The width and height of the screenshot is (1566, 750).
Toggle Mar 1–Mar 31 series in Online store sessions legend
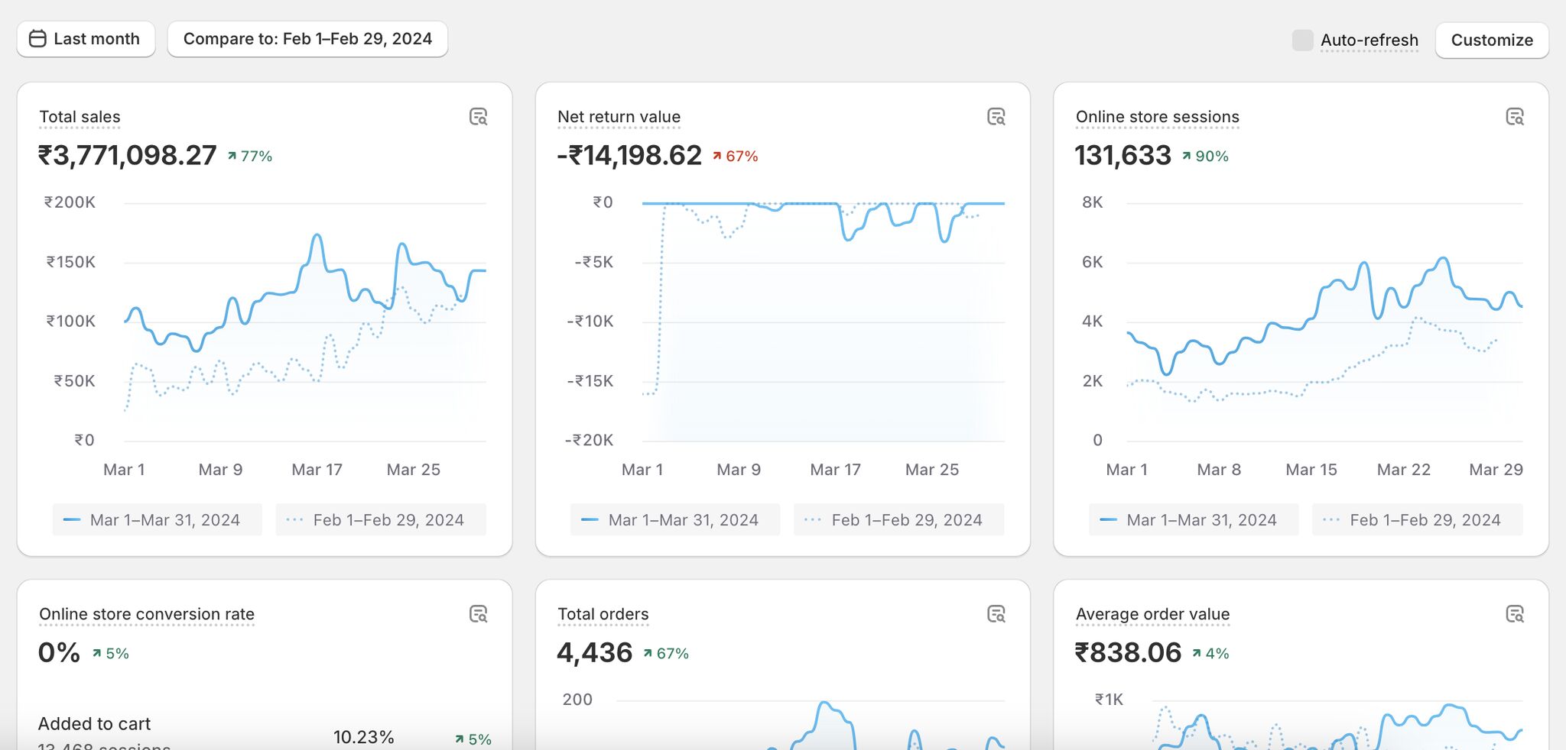[1193, 520]
